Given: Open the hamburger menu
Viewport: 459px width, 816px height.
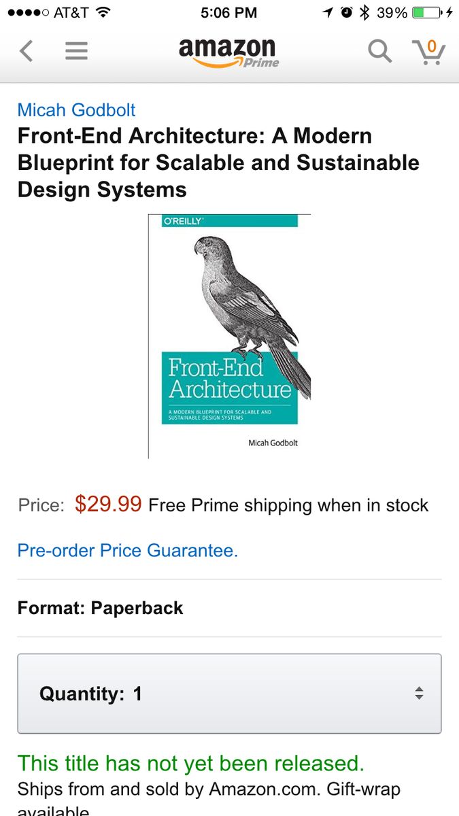Looking at the screenshot, I should pos(76,51).
